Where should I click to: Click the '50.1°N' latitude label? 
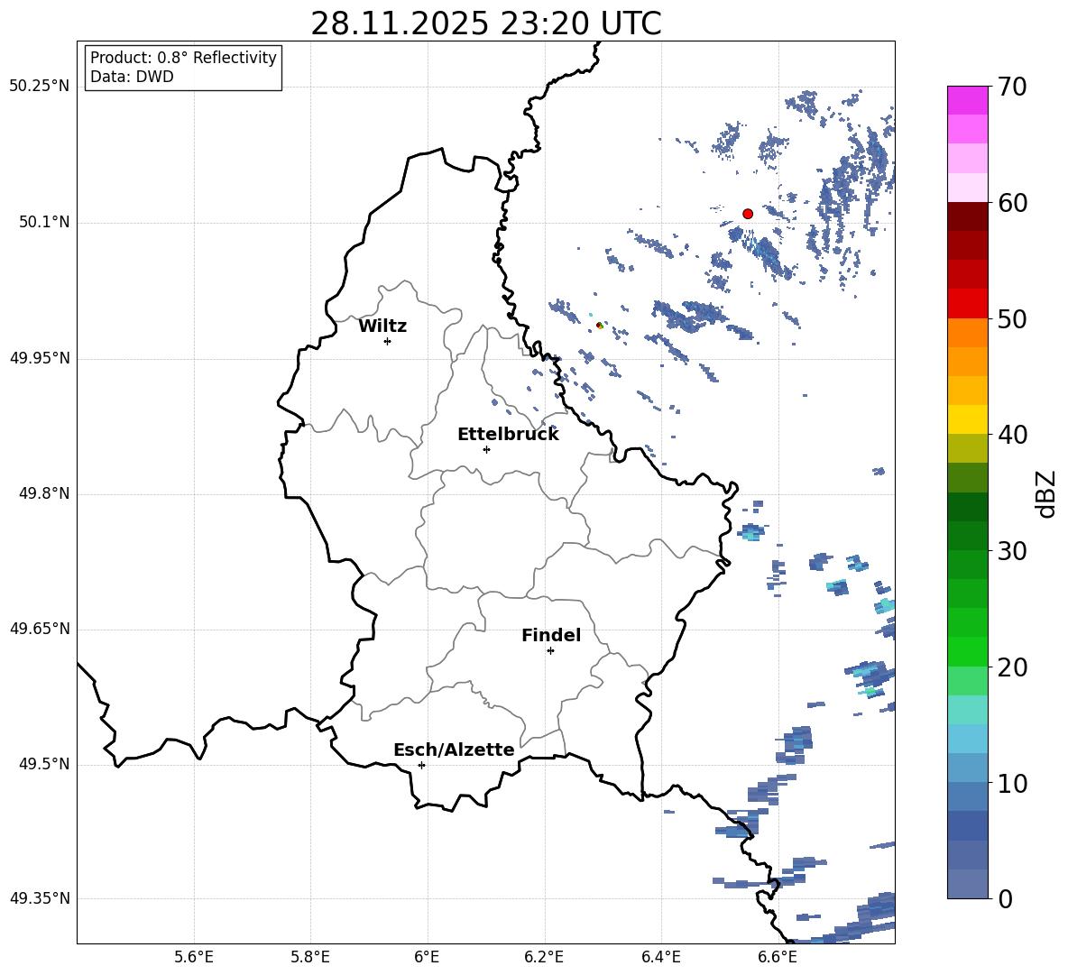[43, 223]
